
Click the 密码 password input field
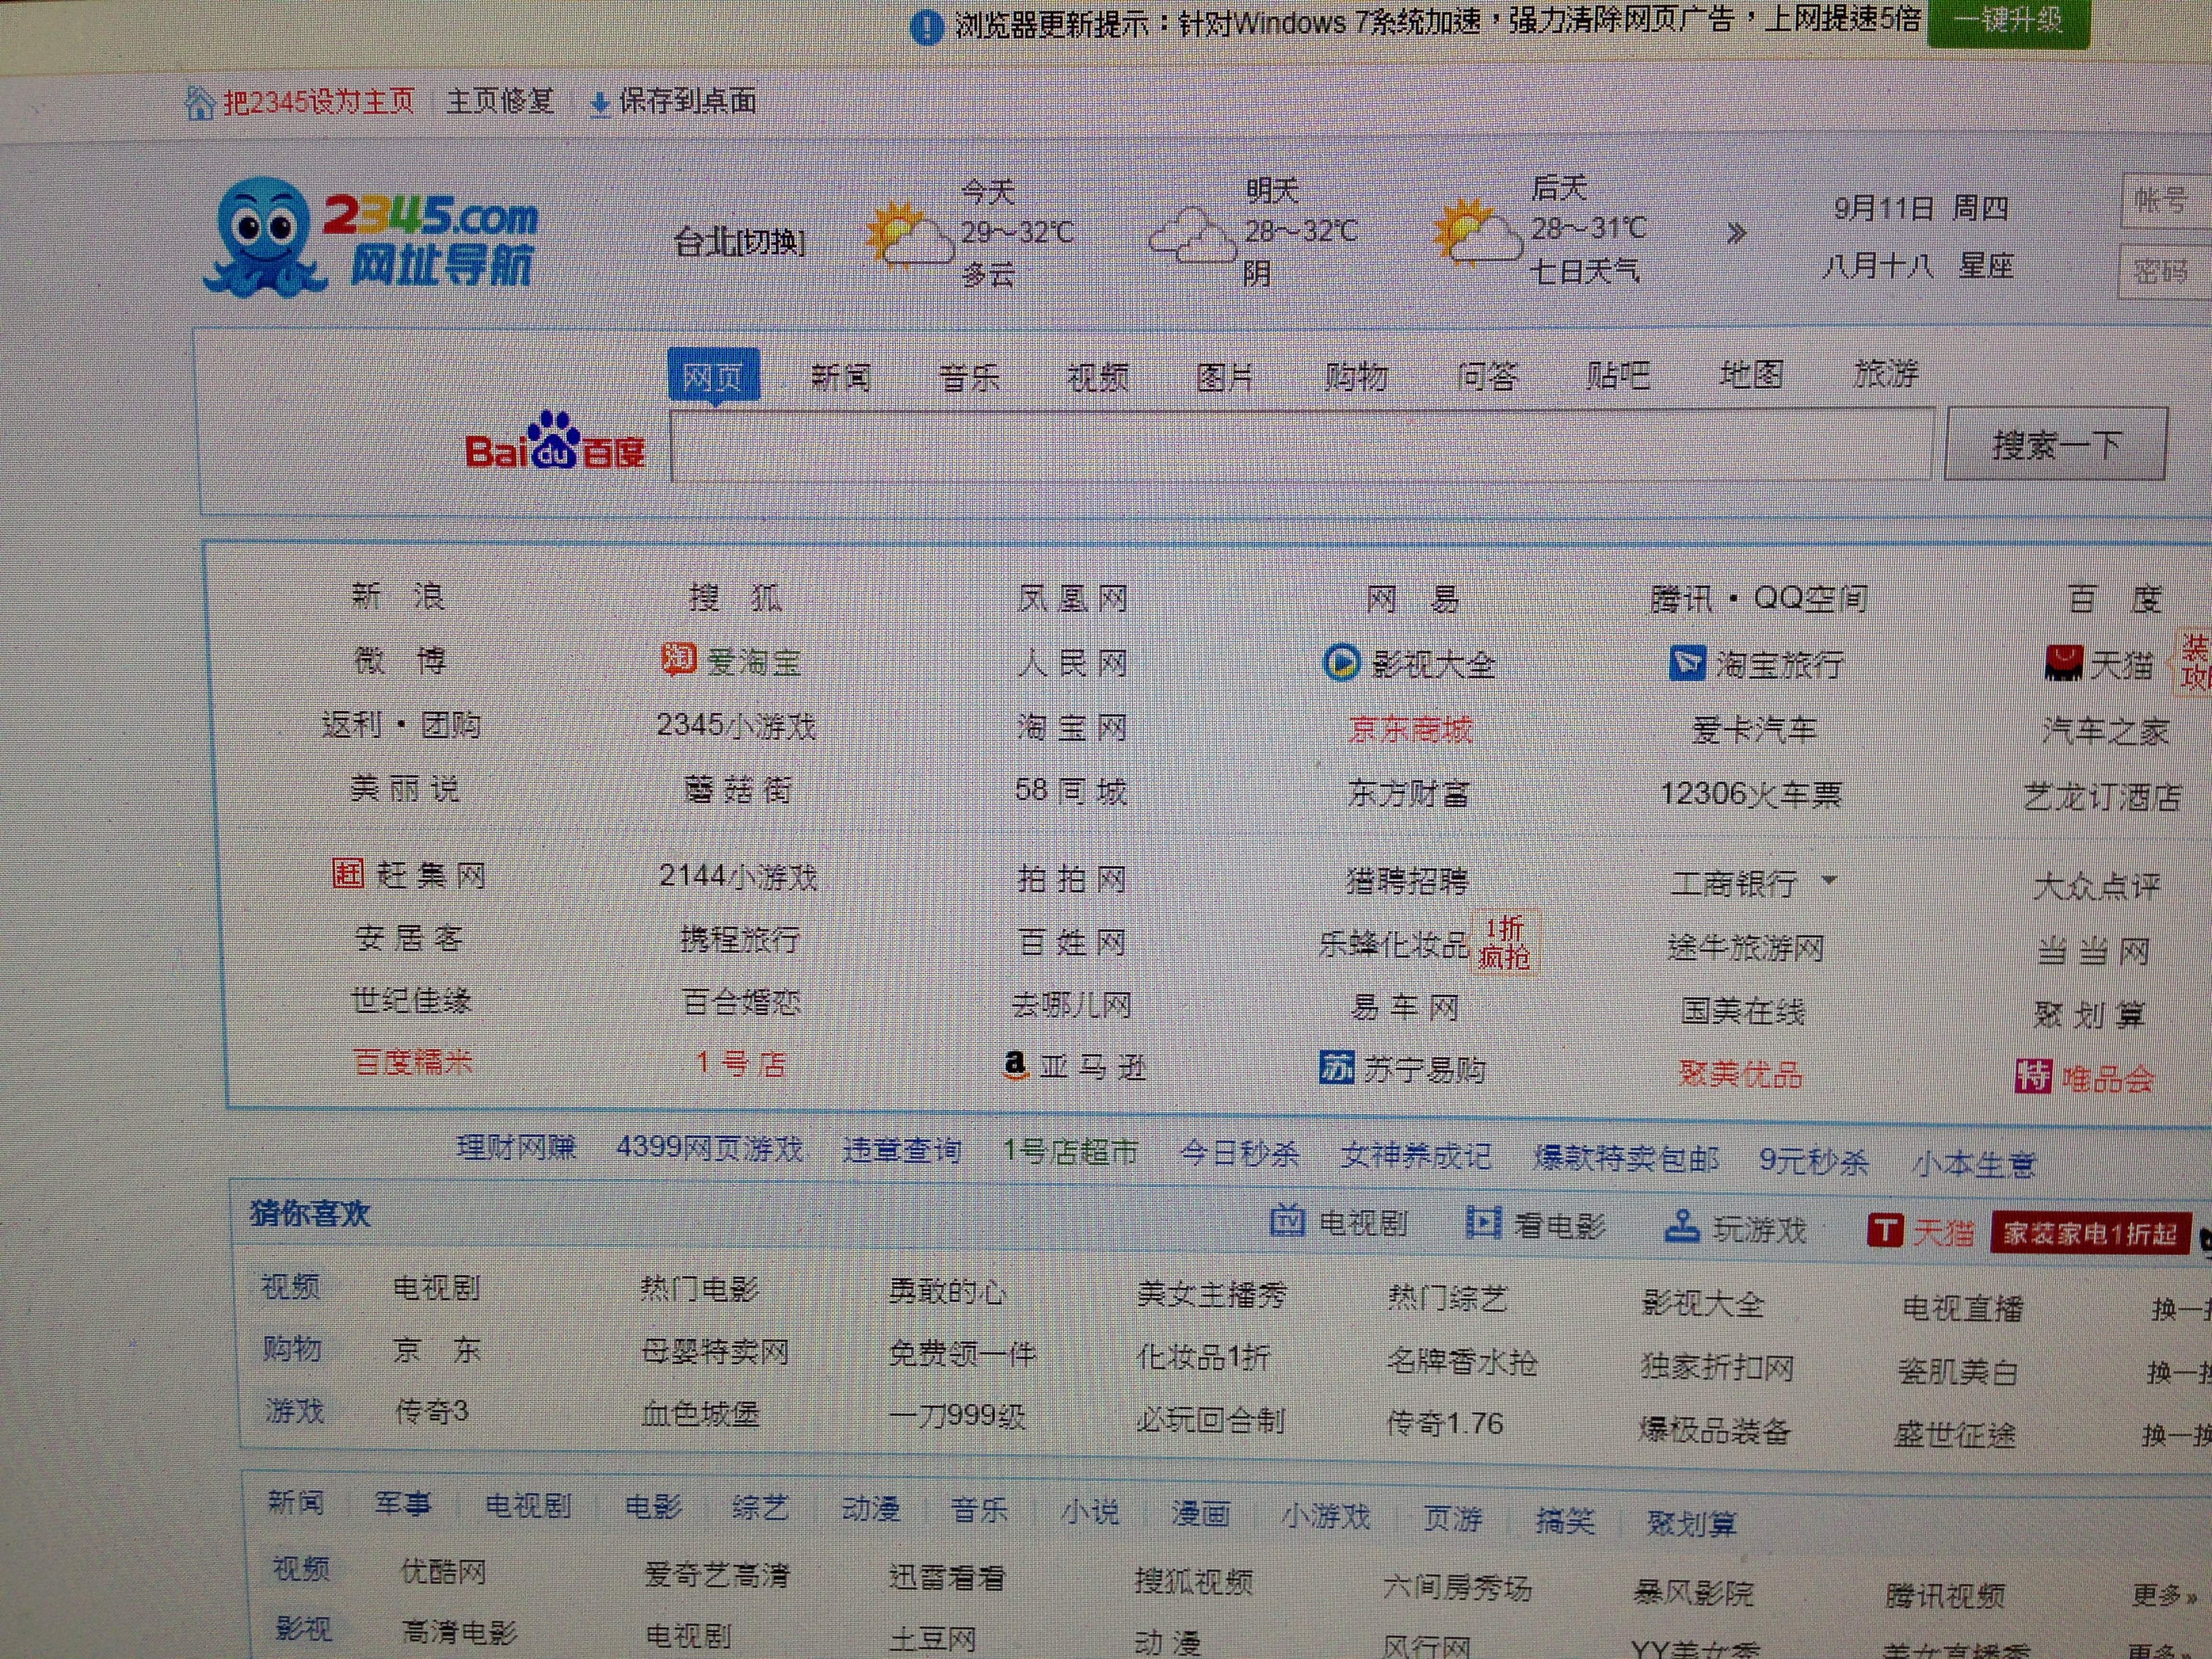[2165, 271]
